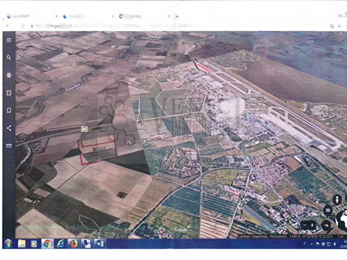Zoom in with the plus button
Screen dimensions: 347x260
click(x=312, y=225)
